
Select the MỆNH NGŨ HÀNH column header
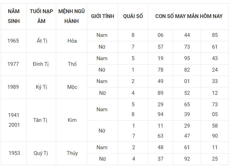pos(72,16)
